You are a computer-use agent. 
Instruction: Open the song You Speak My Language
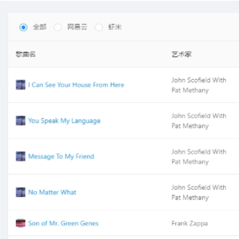coord(64,121)
